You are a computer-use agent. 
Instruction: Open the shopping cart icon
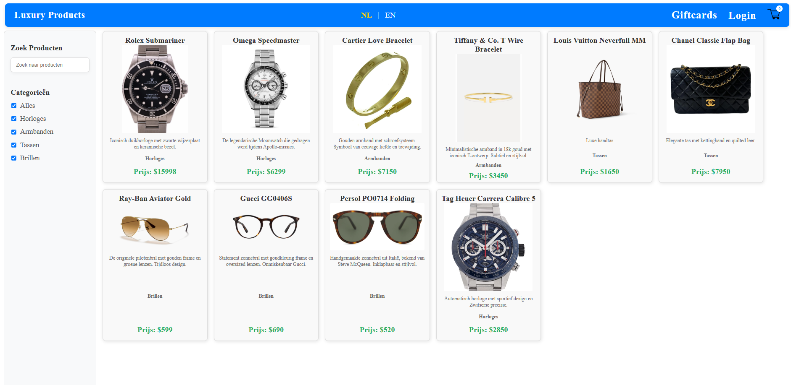(x=774, y=14)
